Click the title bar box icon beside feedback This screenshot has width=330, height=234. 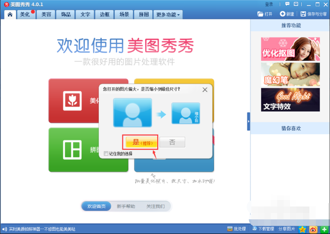(x=296, y=4)
